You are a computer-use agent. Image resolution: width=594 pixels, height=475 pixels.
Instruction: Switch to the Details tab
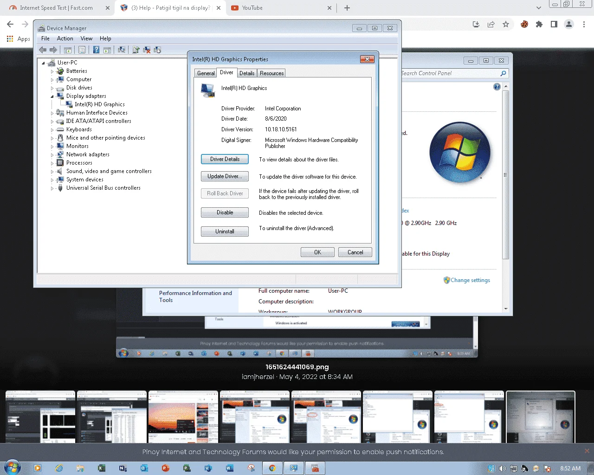tap(247, 73)
